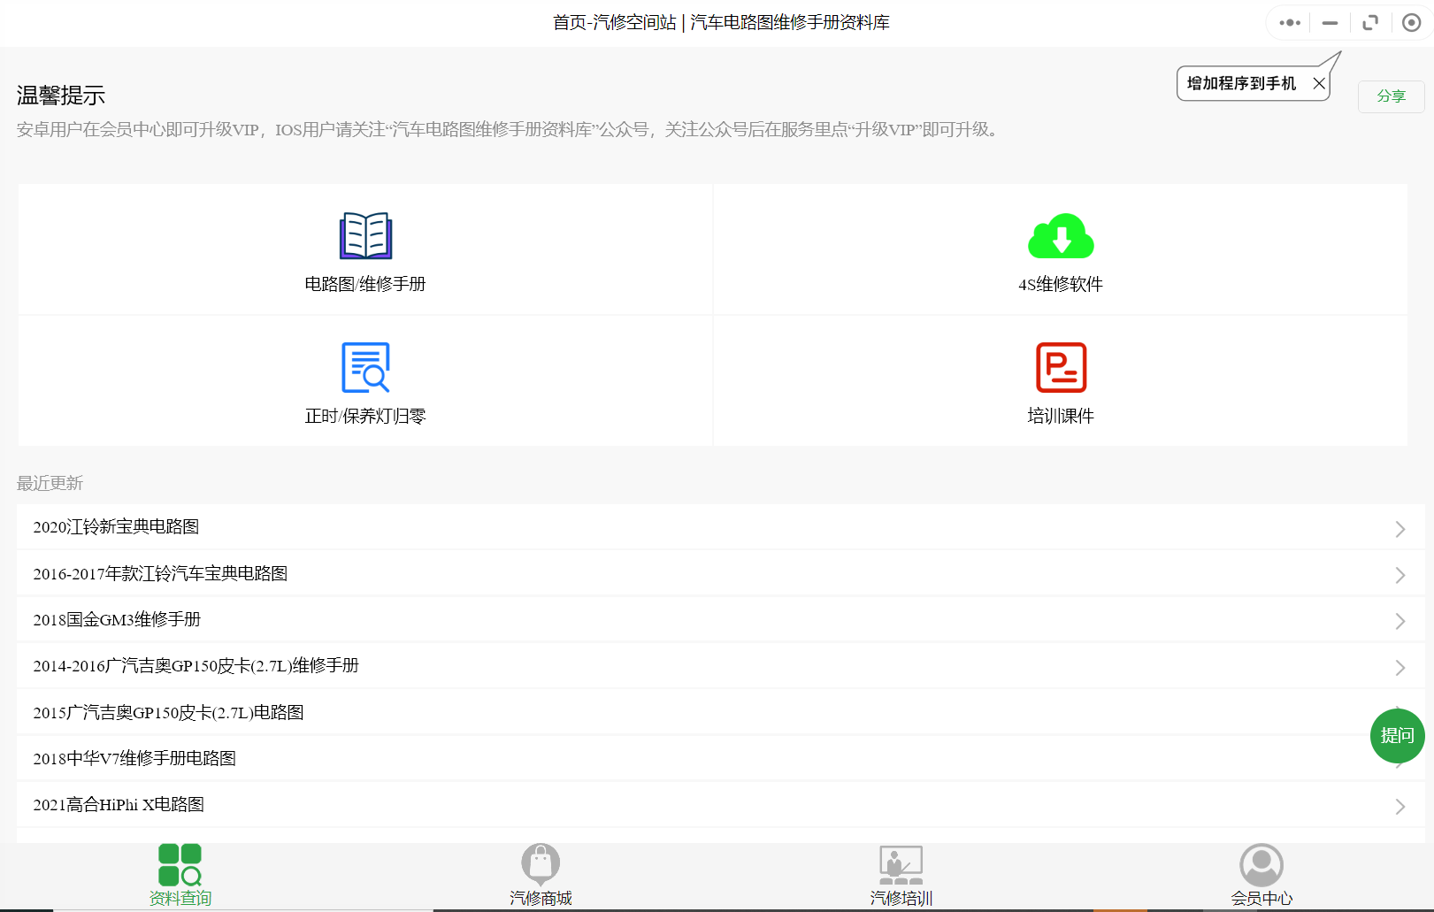Click the 正时/保养灯归零 label
This screenshot has width=1434, height=912.
click(x=365, y=416)
